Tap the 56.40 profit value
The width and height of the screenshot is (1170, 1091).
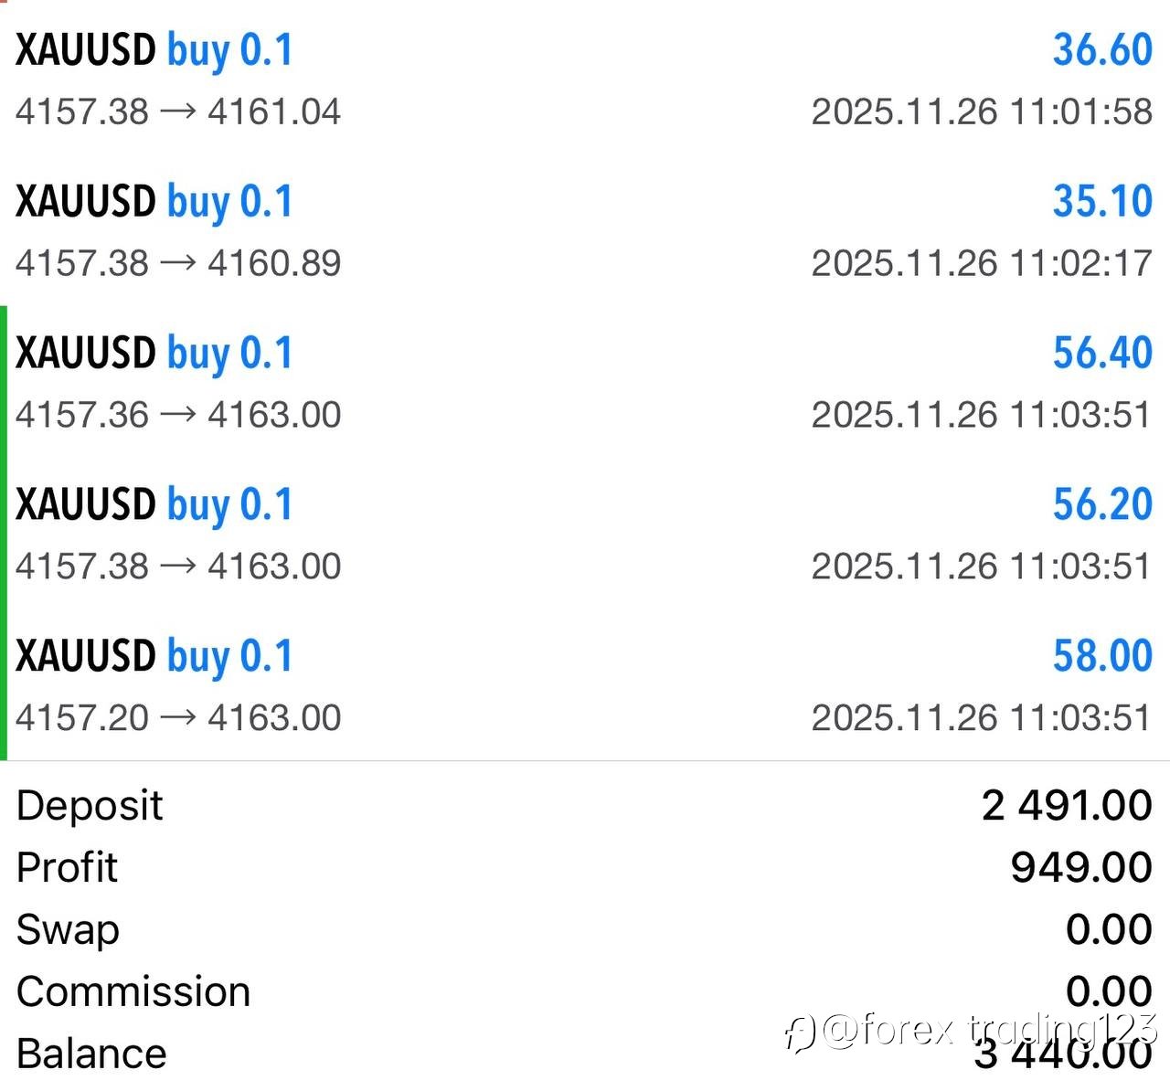click(x=1102, y=354)
